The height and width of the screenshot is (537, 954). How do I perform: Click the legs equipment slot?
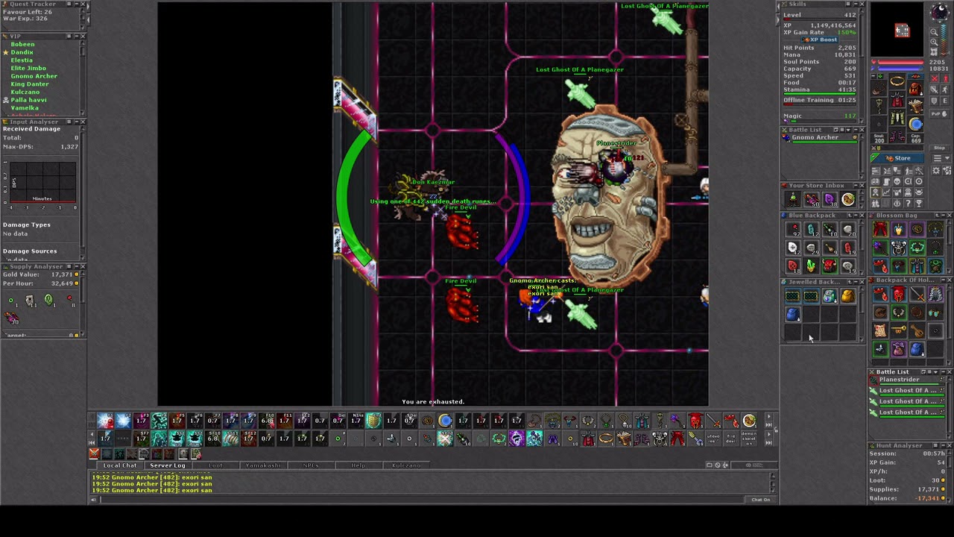click(897, 119)
